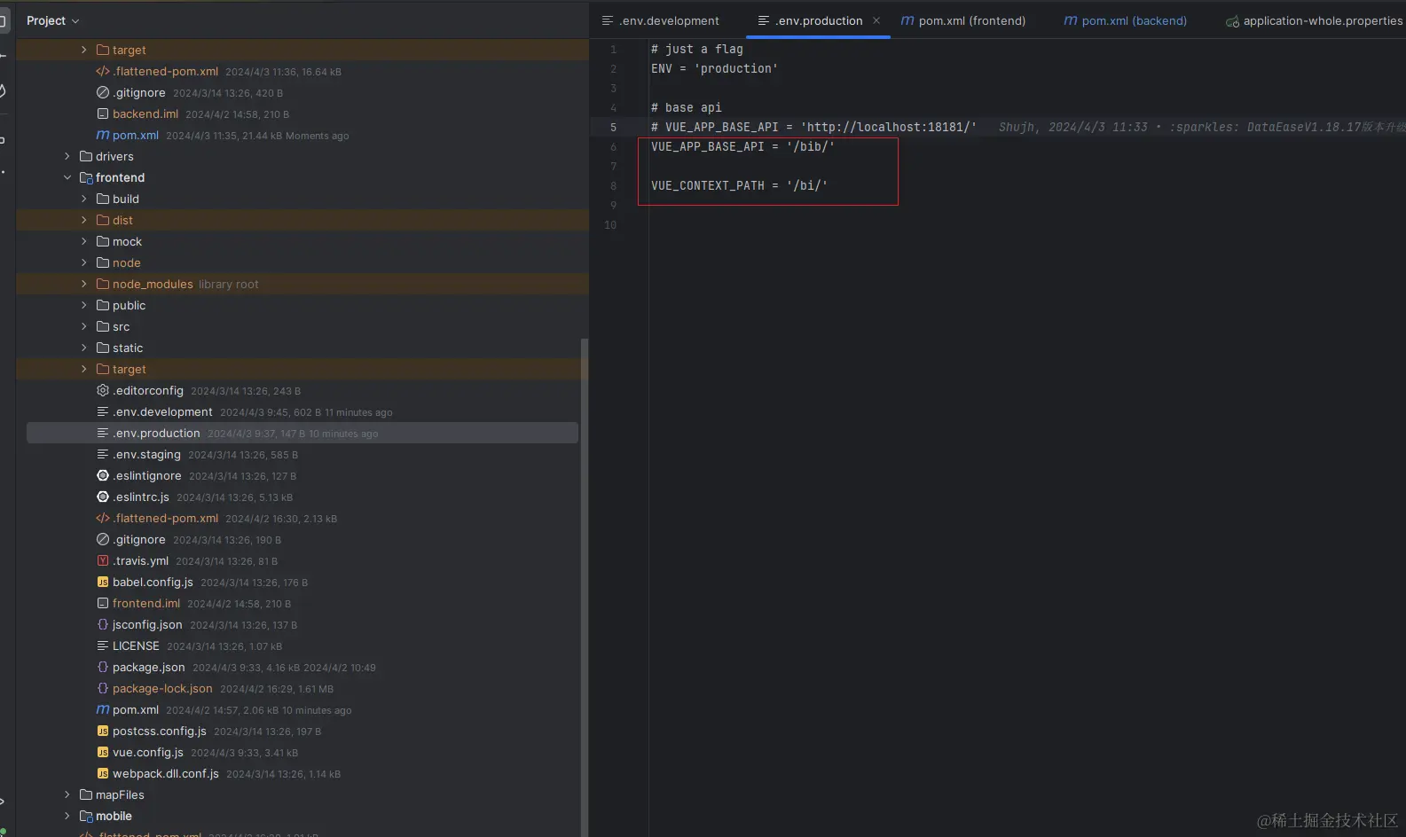Click the '# base api' comment line

(686, 107)
